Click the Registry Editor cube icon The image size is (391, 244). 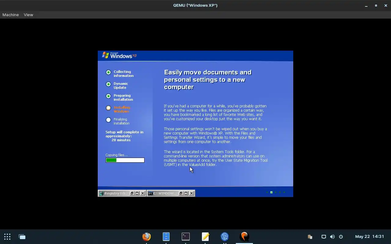pyautogui.click(x=101, y=193)
